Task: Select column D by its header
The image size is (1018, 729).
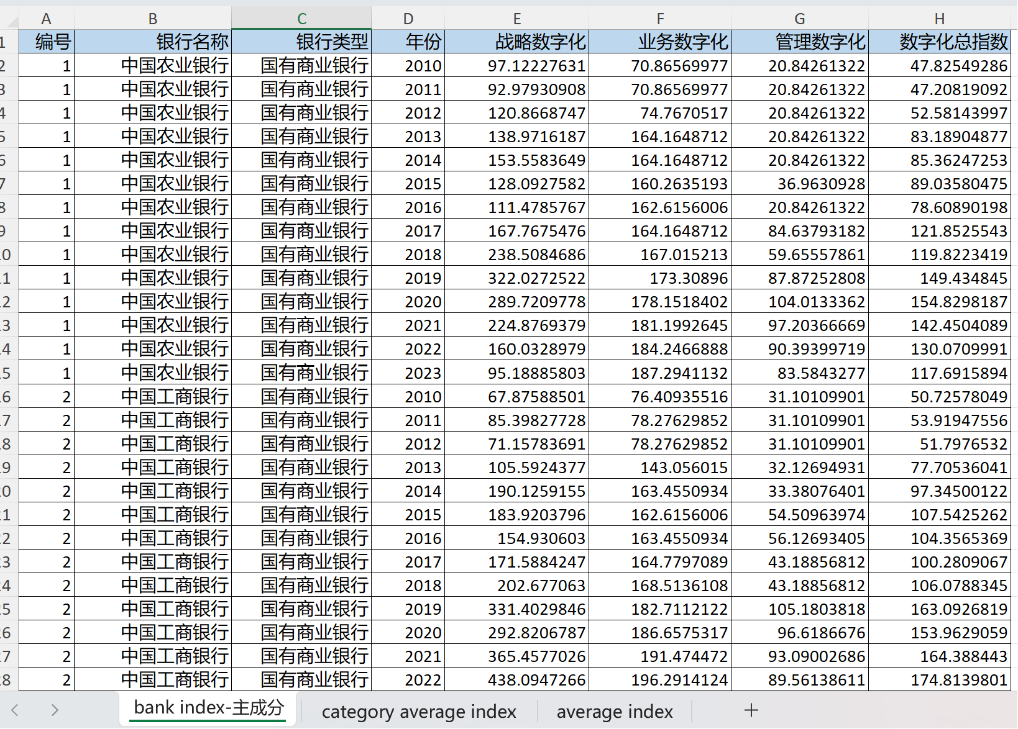Action: click(x=408, y=19)
